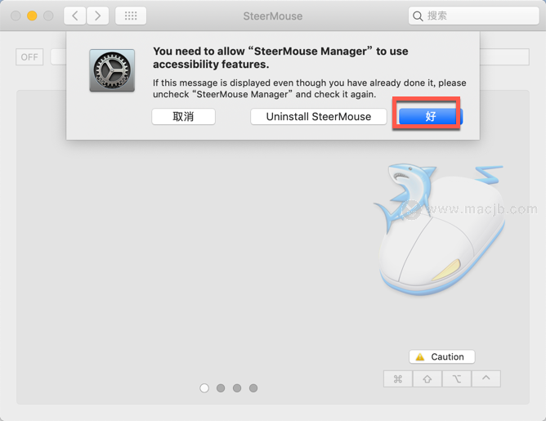This screenshot has width=546, height=421.
Task: Click the SteerMouse window title
Action: click(273, 16)
